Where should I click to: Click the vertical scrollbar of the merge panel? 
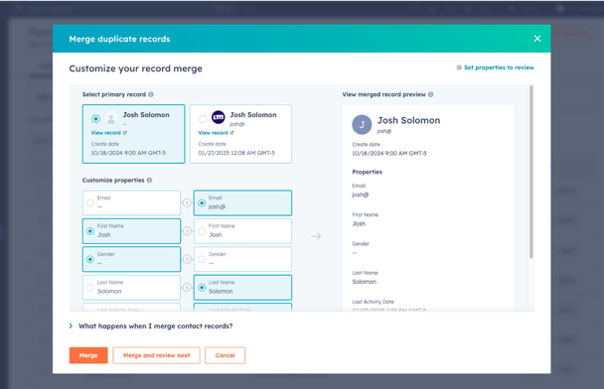coord(531,172)
